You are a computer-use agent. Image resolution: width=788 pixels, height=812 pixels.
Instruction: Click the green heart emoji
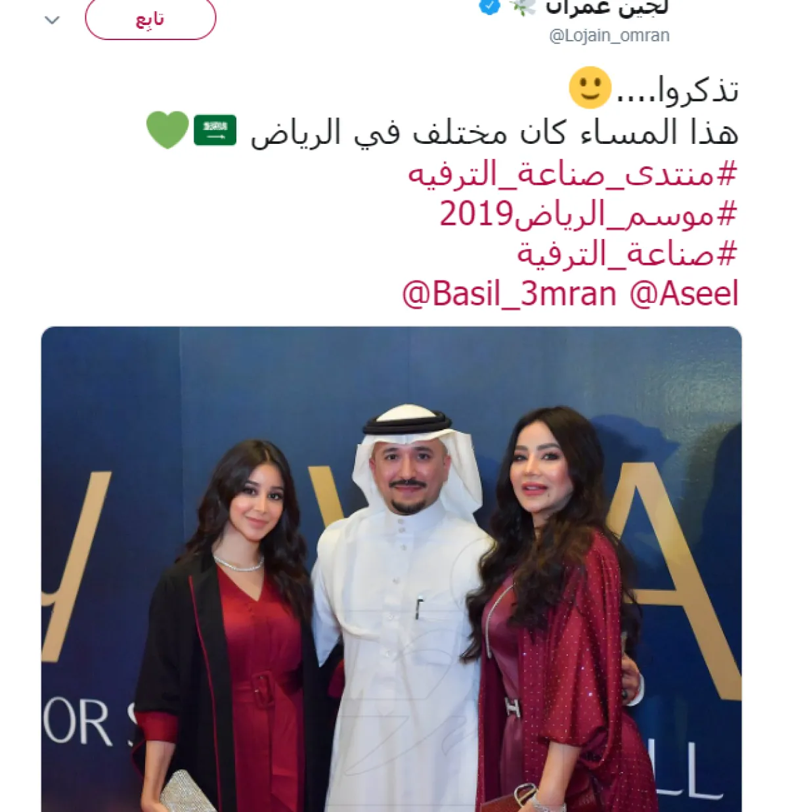(x=167, y=130)
